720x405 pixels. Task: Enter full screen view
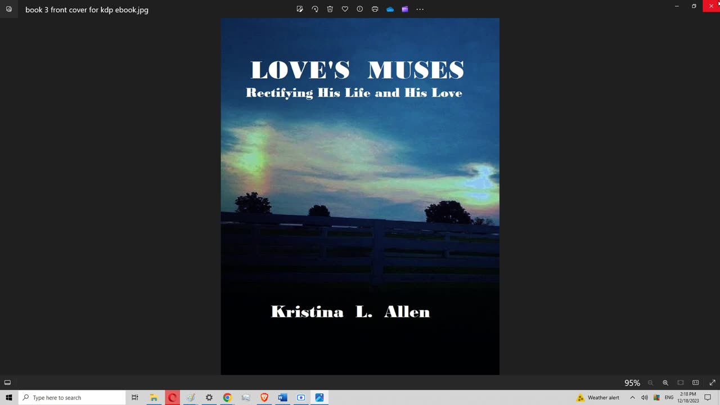[712, 382]
